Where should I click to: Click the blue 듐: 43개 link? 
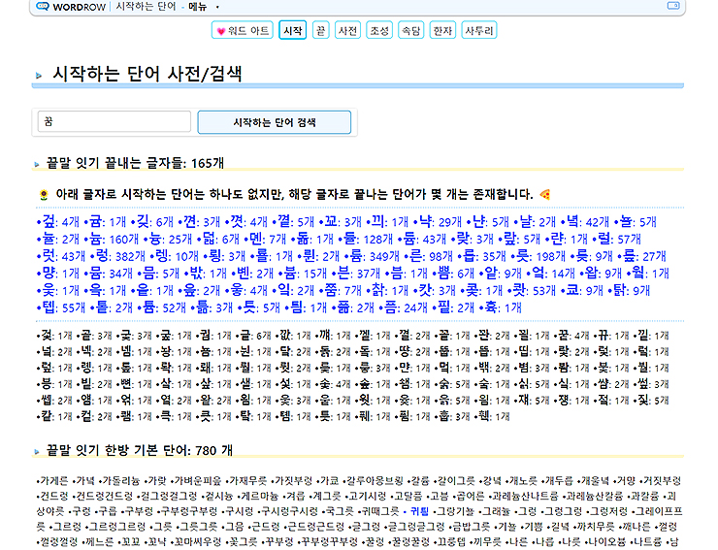click(x=426, y=240)
